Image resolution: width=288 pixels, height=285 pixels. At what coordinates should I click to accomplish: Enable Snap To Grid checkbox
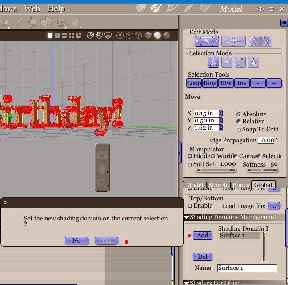(x=239, y=130)
